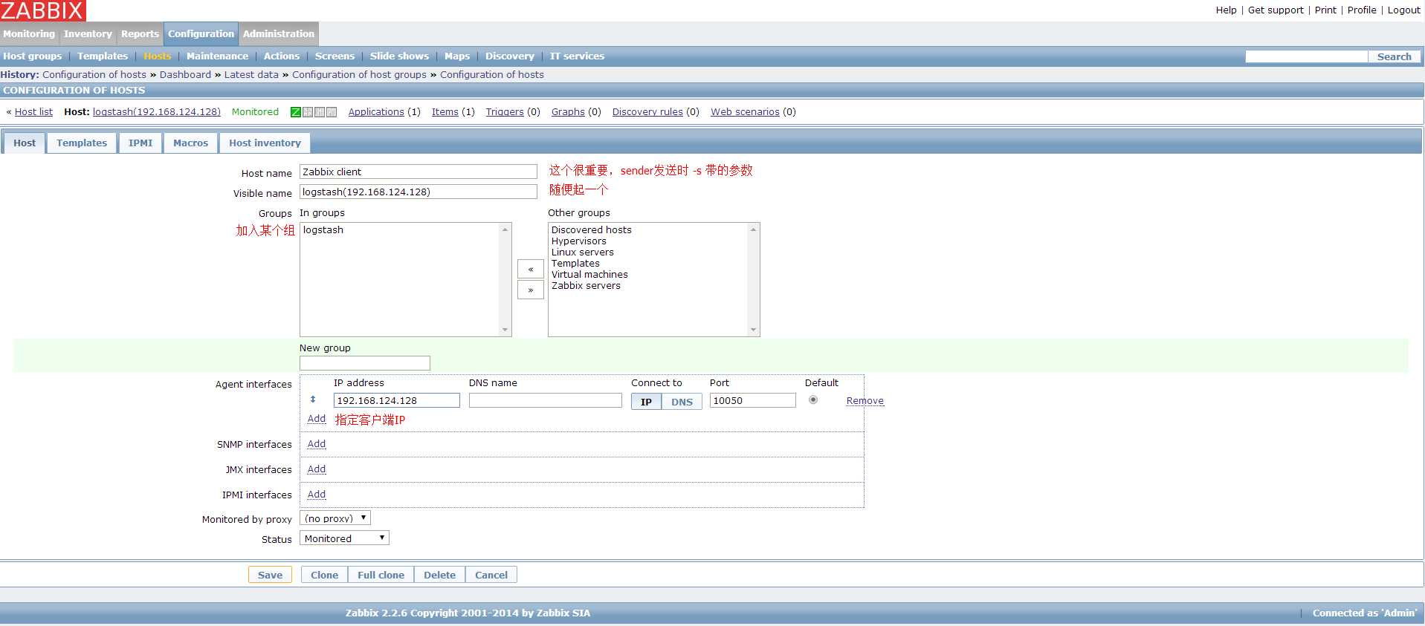This screenshot has height=626, width=1425.
Task: Set Connect to option to IP
Action: point(646,402)
